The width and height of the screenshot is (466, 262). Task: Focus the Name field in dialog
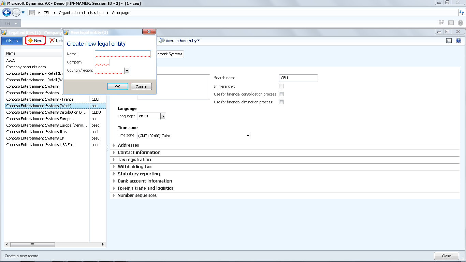[x=123, y=54]
